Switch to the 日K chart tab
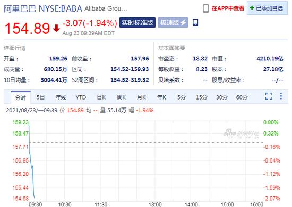The height and width of the screenshot is (207, 292). [x=101, y=97]
